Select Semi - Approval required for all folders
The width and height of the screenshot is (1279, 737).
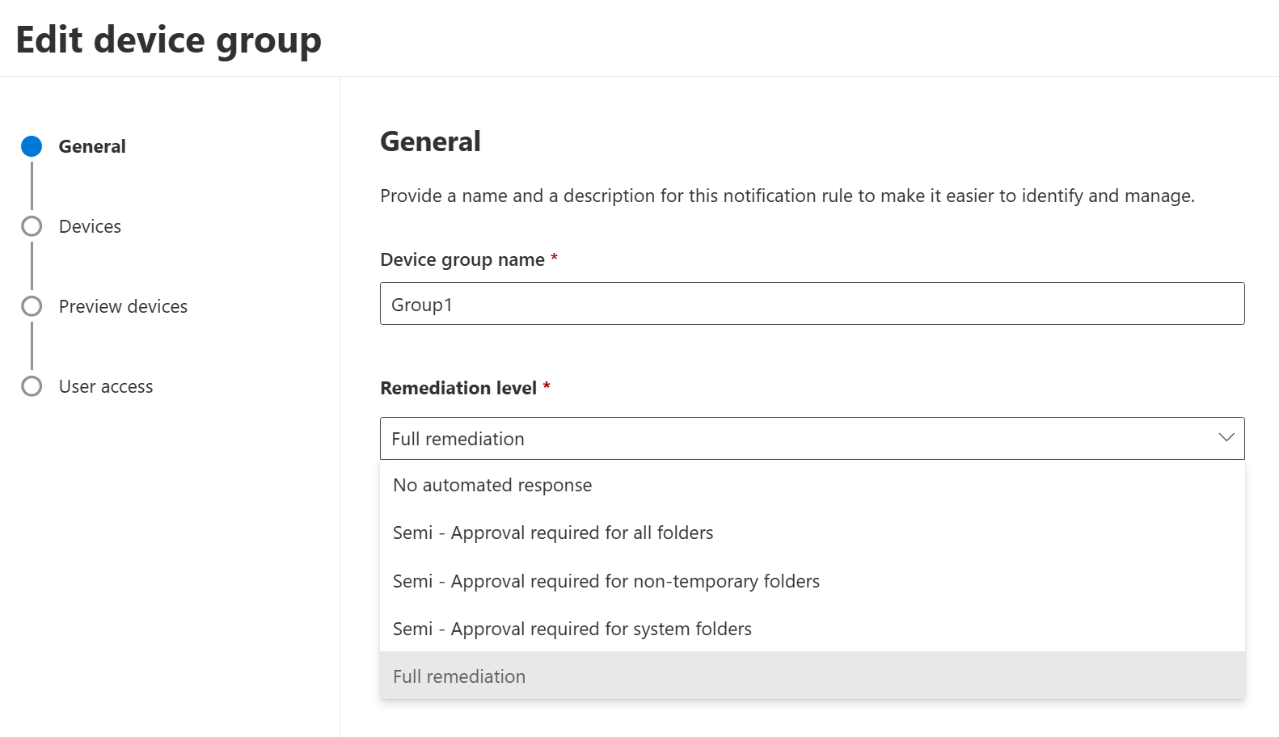click(553, 533)
